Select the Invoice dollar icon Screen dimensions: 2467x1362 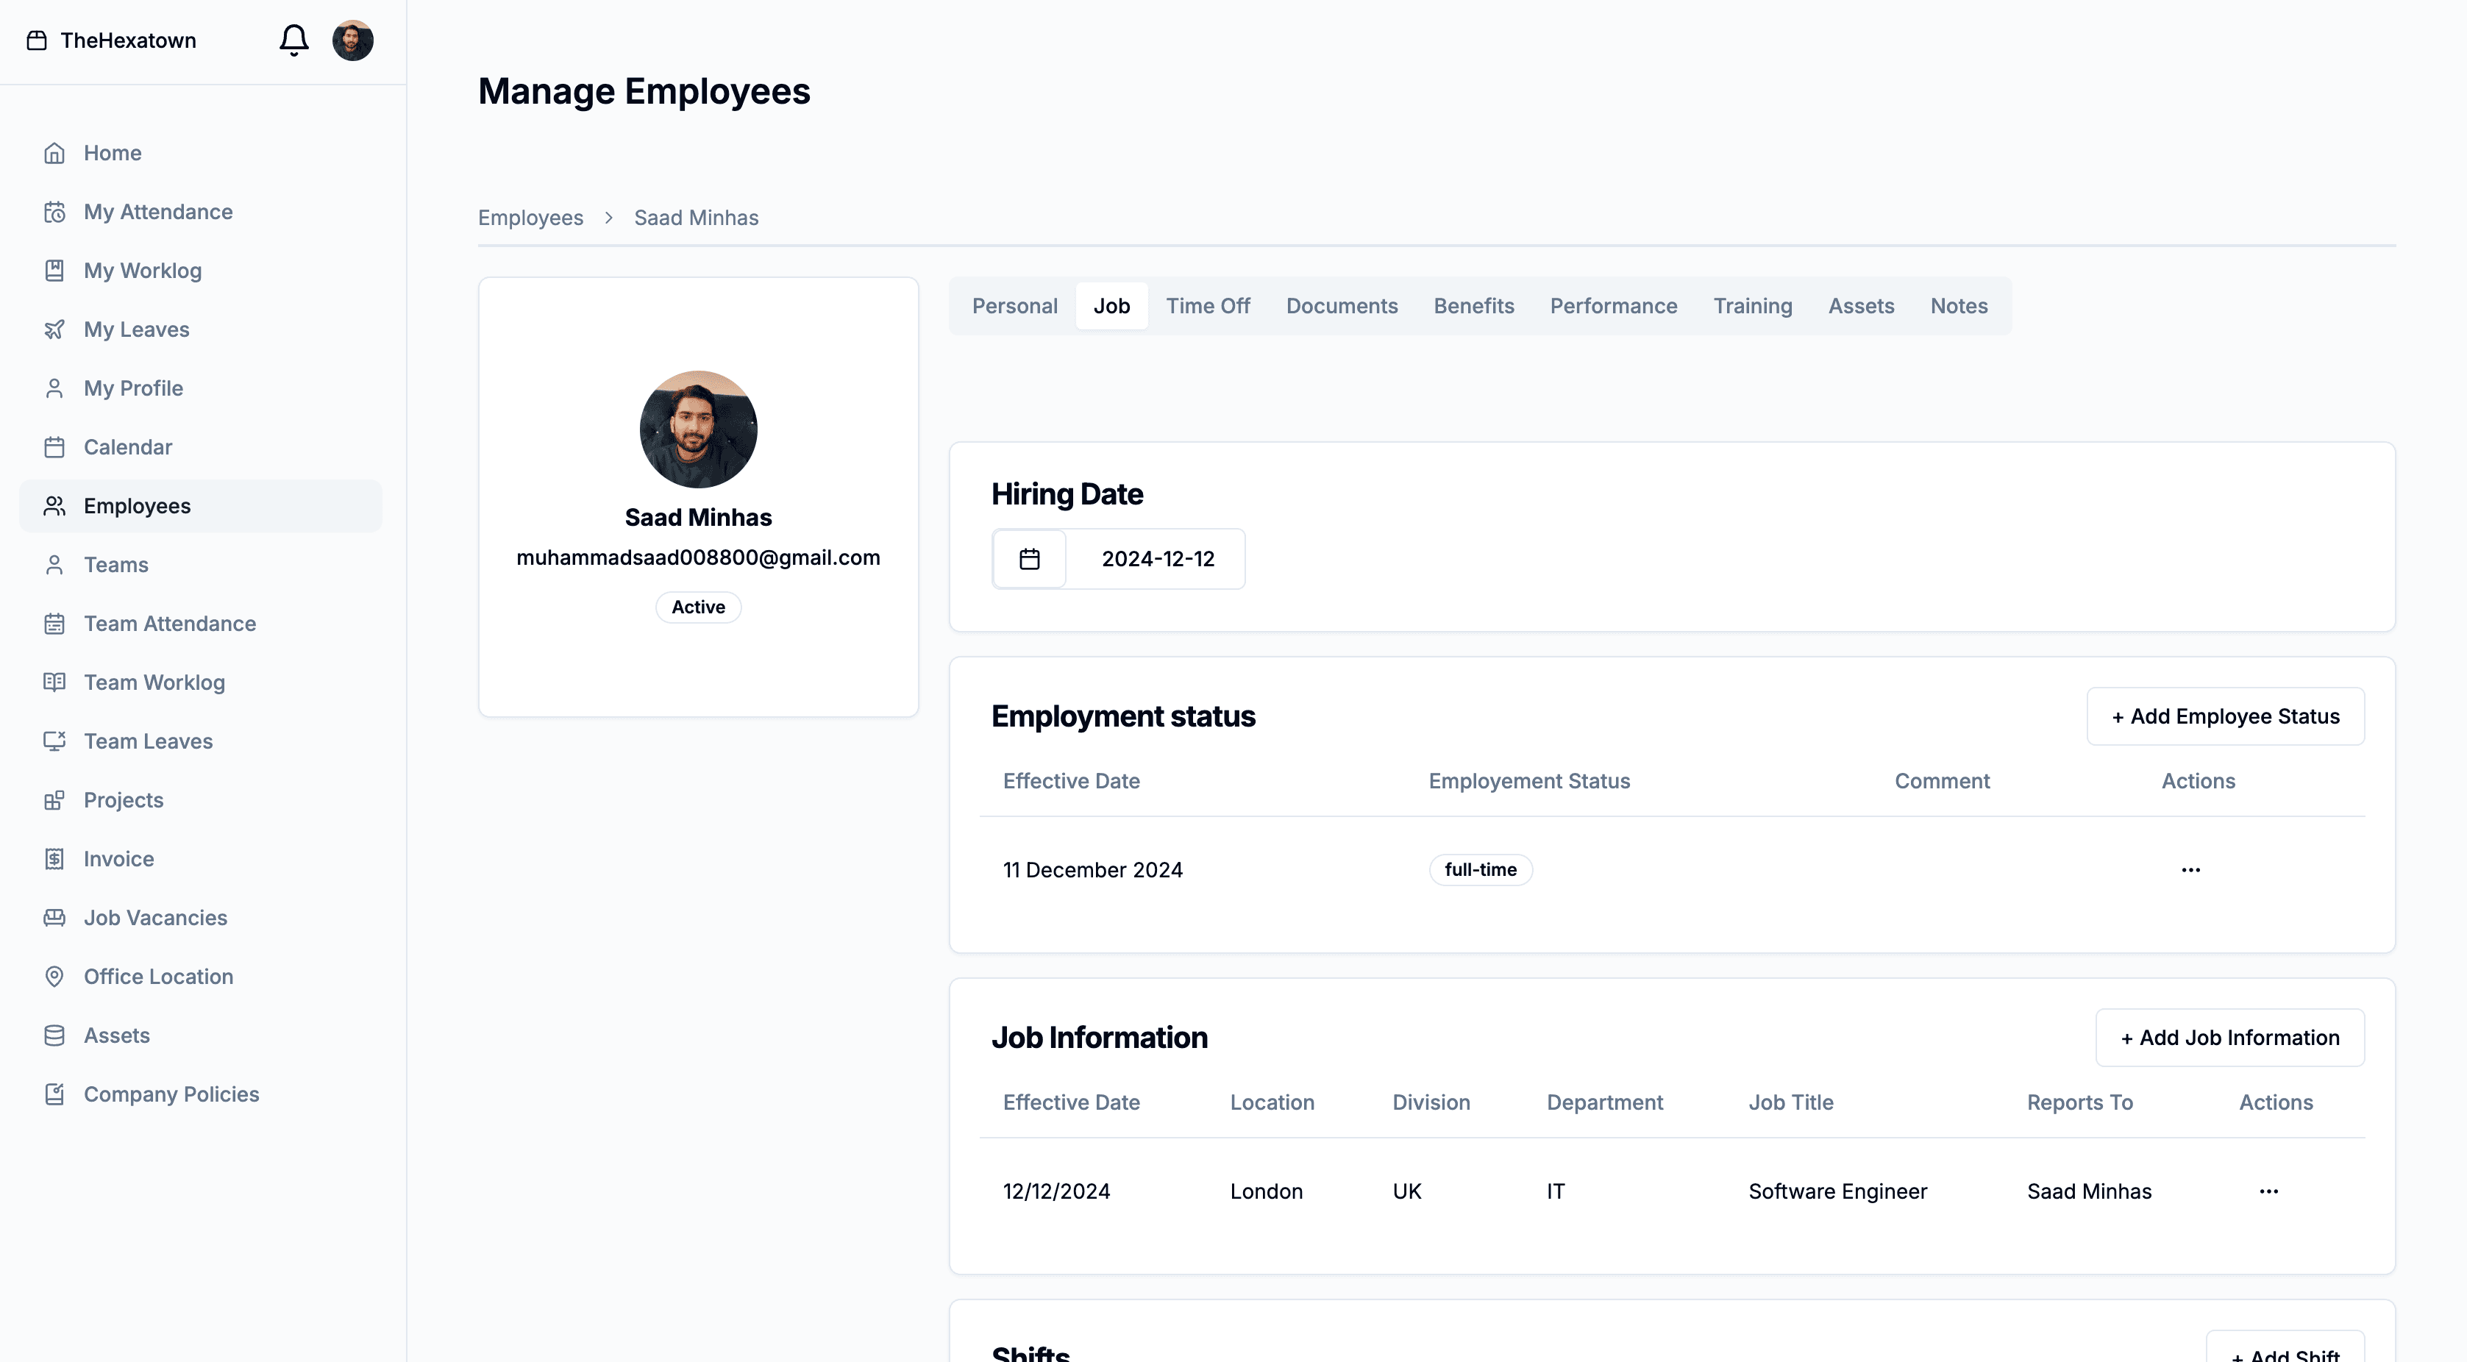[x=54, y=858]
